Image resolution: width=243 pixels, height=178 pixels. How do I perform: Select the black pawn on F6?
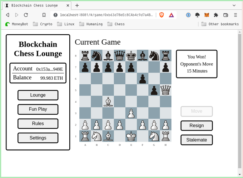tap(143, 79)
